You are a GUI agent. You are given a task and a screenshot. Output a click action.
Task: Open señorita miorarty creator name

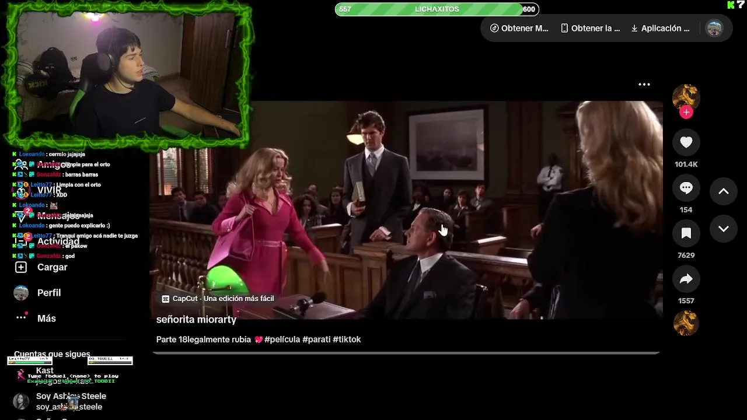[196, 320]
